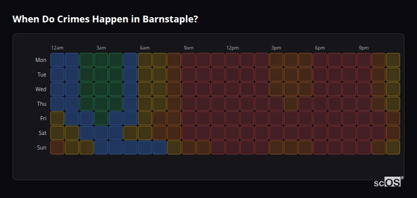Click the Saturday 9pm heatmap cell
This screenshot has width=417, height=198.
(364, 133)
